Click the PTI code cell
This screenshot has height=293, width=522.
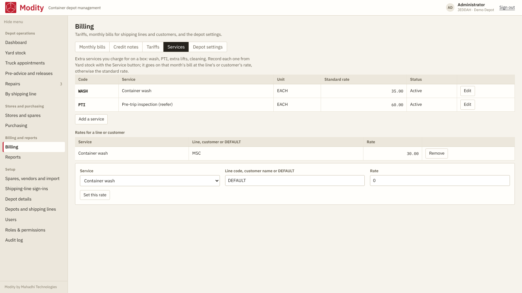point(97,105)
